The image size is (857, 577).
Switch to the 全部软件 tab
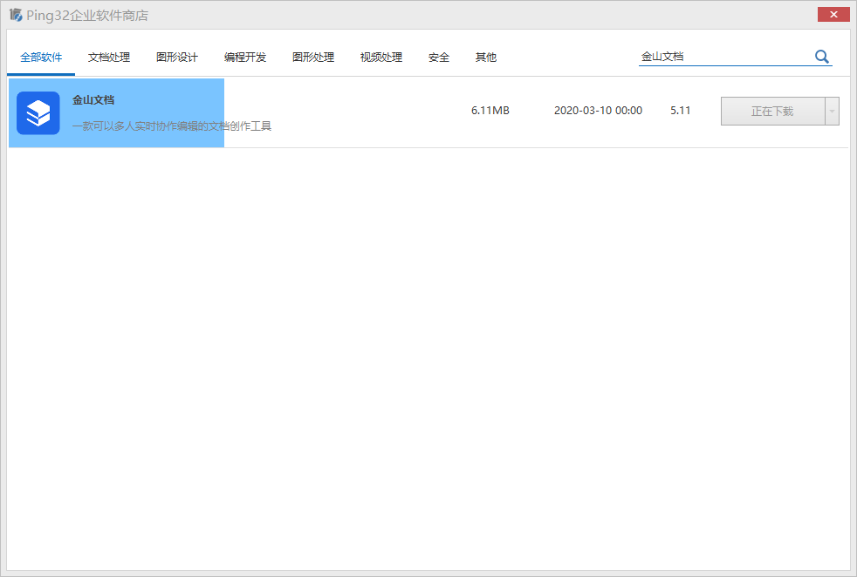coord(41,58)
